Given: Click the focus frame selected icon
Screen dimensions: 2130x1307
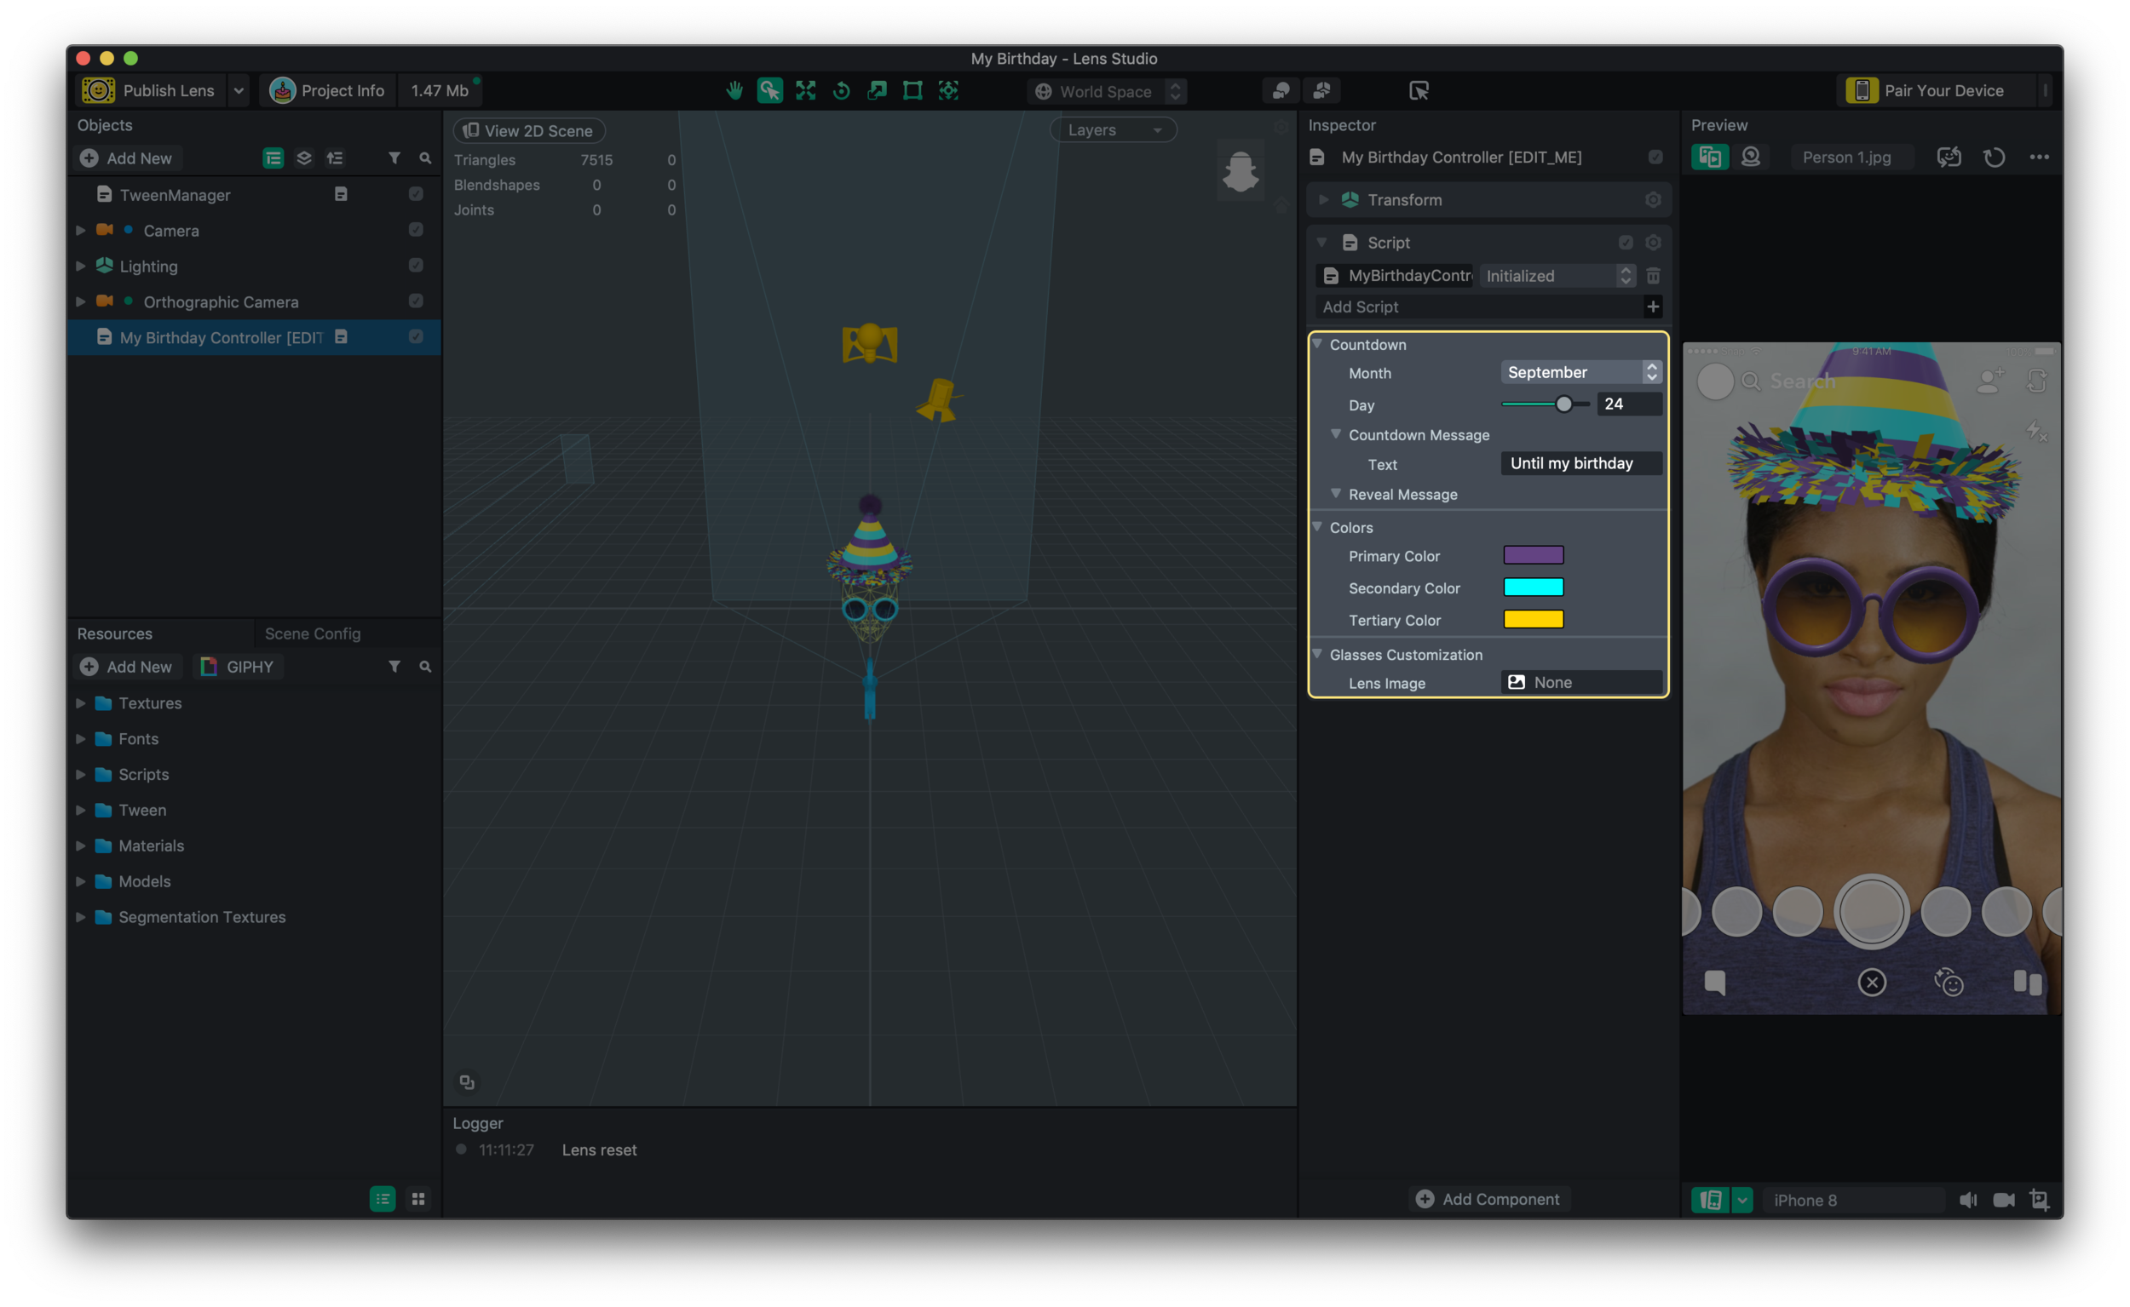Looking at the screenshot, I should pyautogui.click(x=948, y=91).
